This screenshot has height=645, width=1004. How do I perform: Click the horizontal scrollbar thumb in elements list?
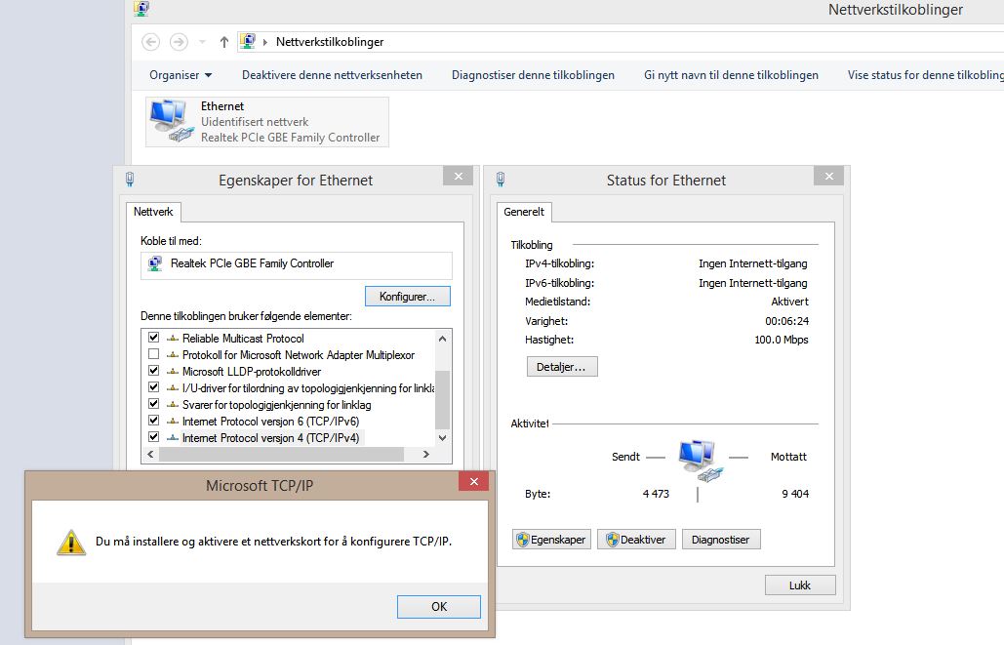click(x=281, y=454)
